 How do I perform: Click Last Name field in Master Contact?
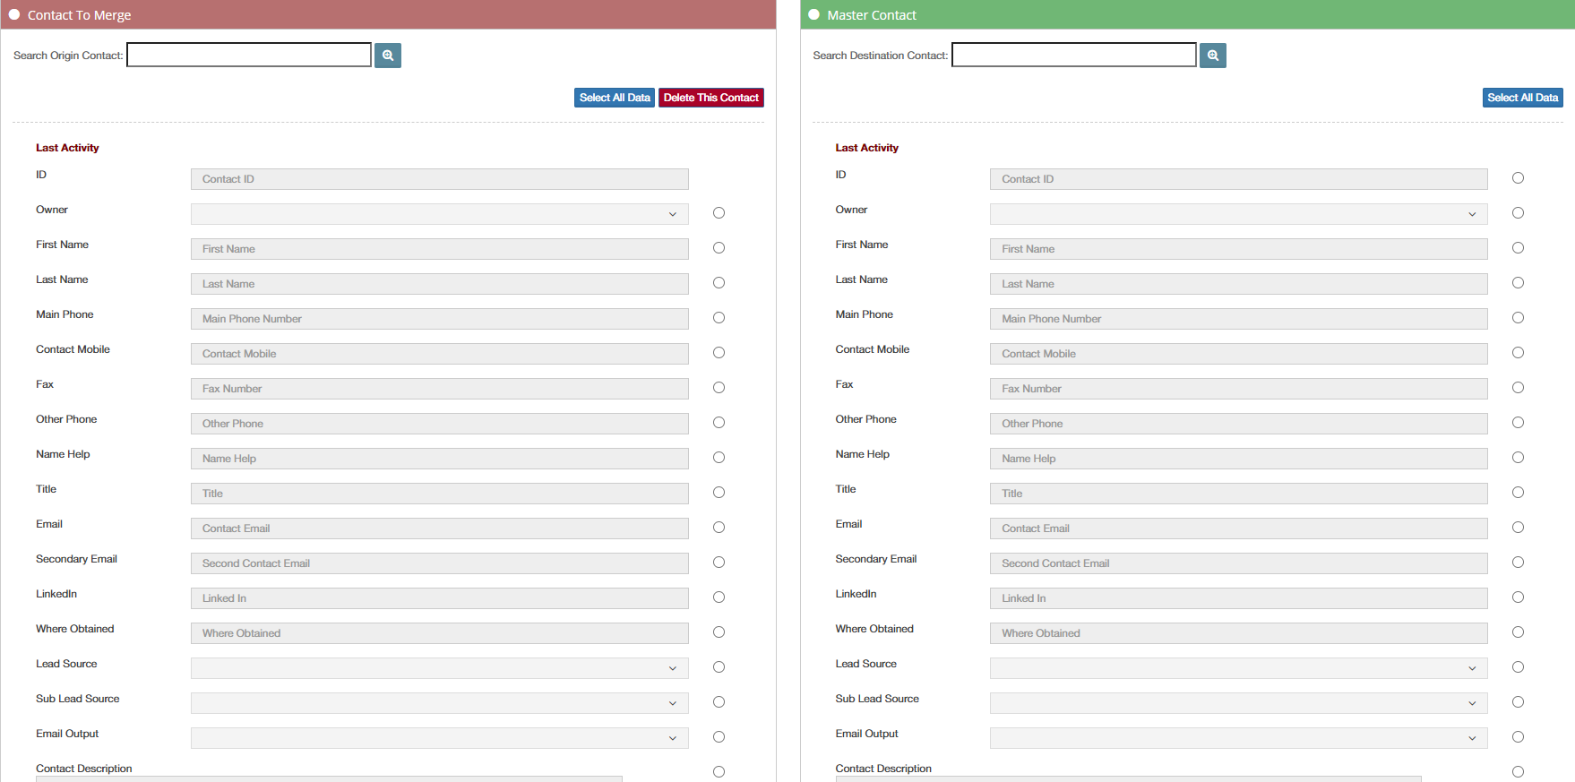pyautogui.click(x=1239, y=284)
